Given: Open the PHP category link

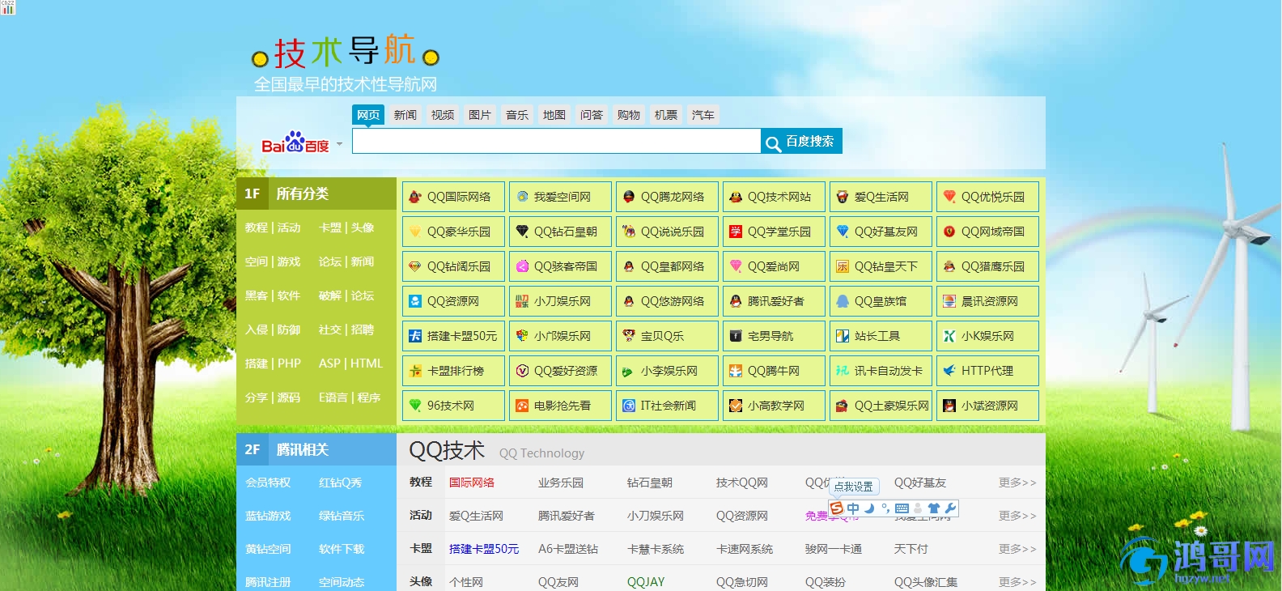Looking at the screenshot, I should click(289, 364).
